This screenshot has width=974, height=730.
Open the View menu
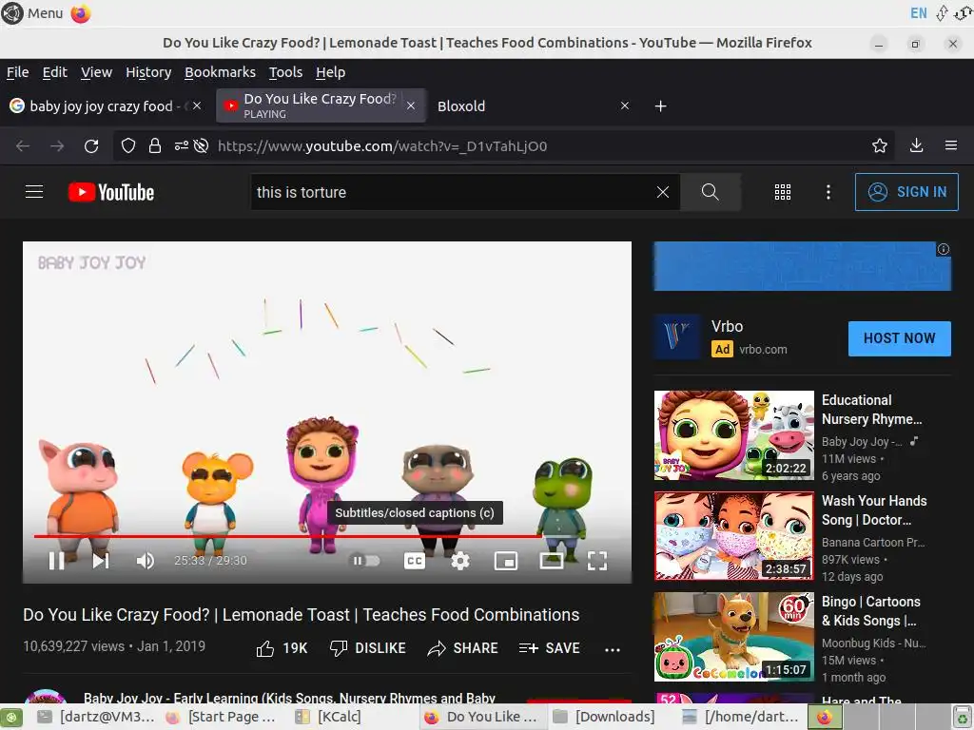(96, 72)
